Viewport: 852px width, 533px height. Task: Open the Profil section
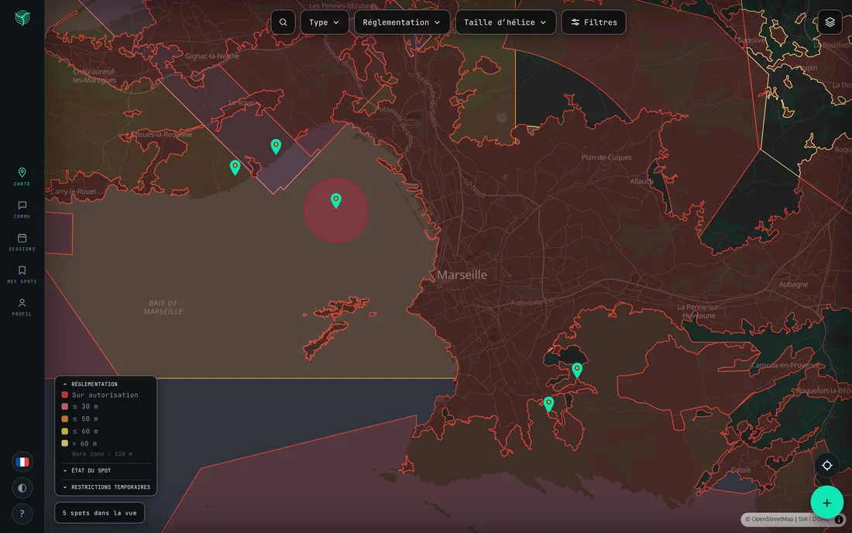pos(22,307)
